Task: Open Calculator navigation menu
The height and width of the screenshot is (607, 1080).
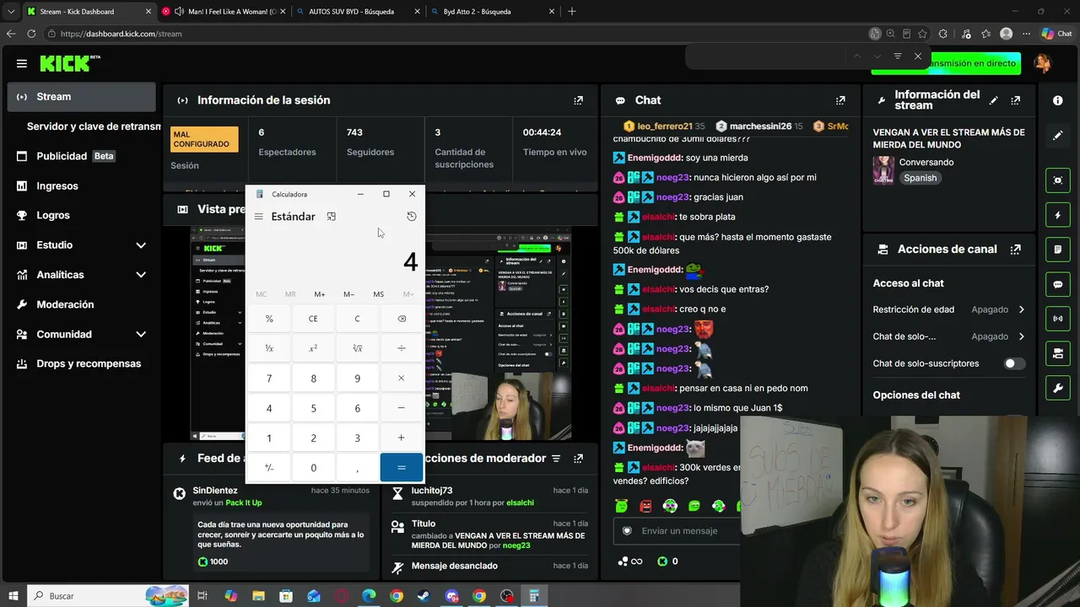Action: pyautogui.click(x=259, y=217)
